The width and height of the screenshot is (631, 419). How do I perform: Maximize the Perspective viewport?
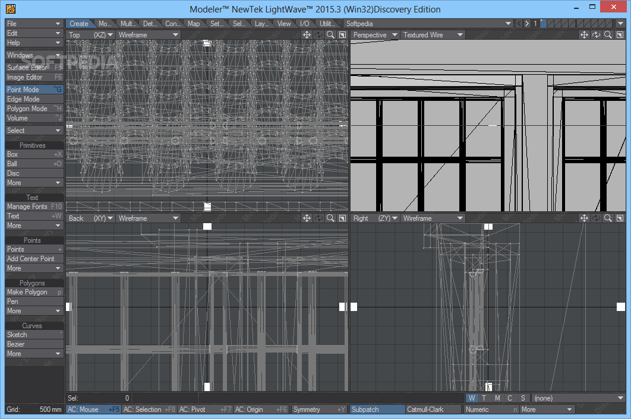click(x=620, y=35)
